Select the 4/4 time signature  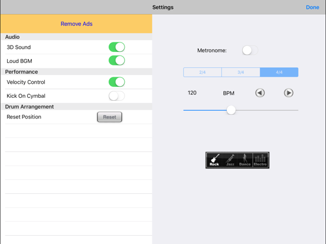point(279,72)
